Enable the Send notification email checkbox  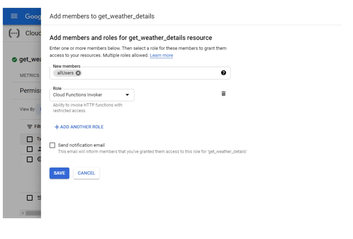coord(52,145)
